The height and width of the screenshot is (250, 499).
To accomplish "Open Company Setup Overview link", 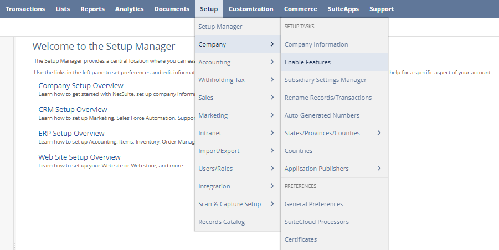I will [x=81, y=86].
